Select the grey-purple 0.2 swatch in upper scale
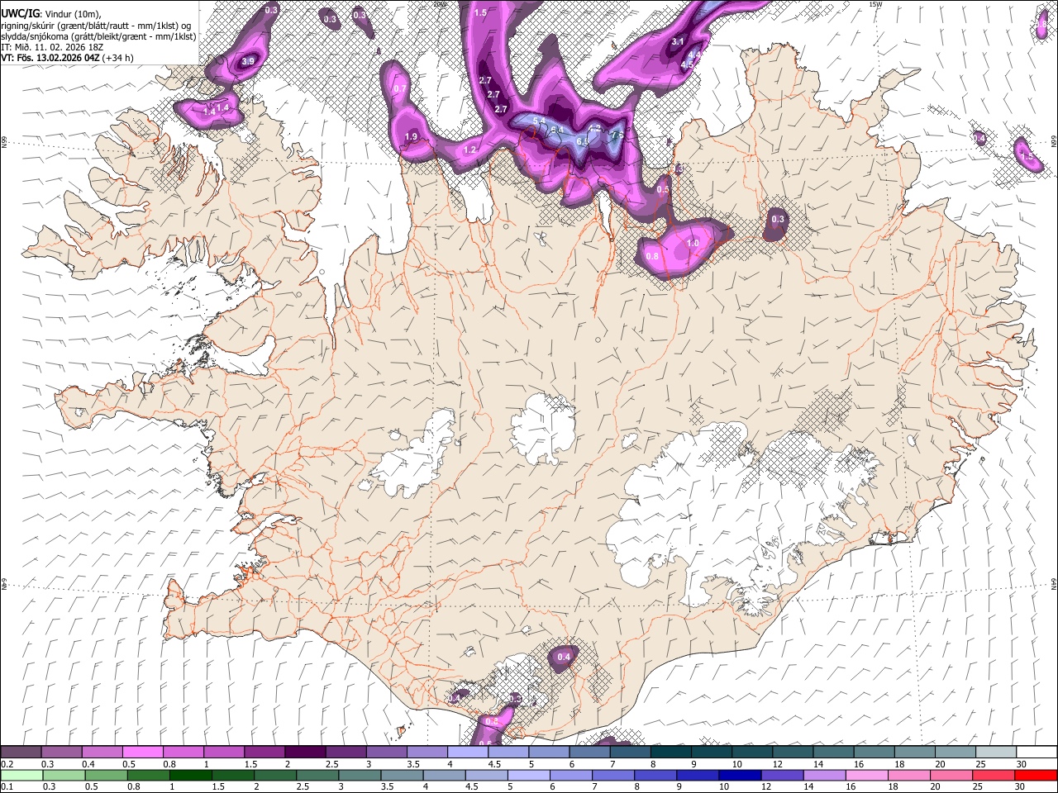 (21, 753)
